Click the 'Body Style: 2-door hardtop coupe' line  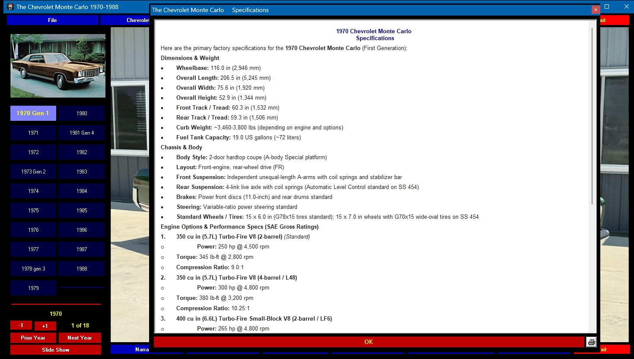tap(252, 157)
